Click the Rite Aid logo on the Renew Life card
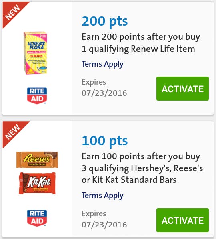Image resolution: width=216 pixels, height=239 pixels. [37, 96]
